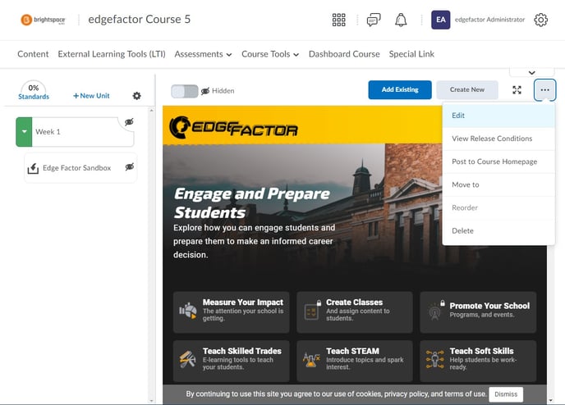Click the Brightspace logo
The image size is (565, 405).
(x=43, y=20)
